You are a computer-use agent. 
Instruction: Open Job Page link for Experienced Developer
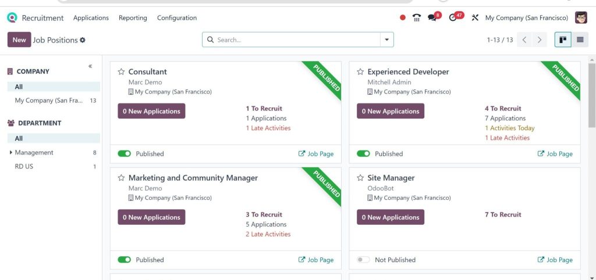click(555, 154)
